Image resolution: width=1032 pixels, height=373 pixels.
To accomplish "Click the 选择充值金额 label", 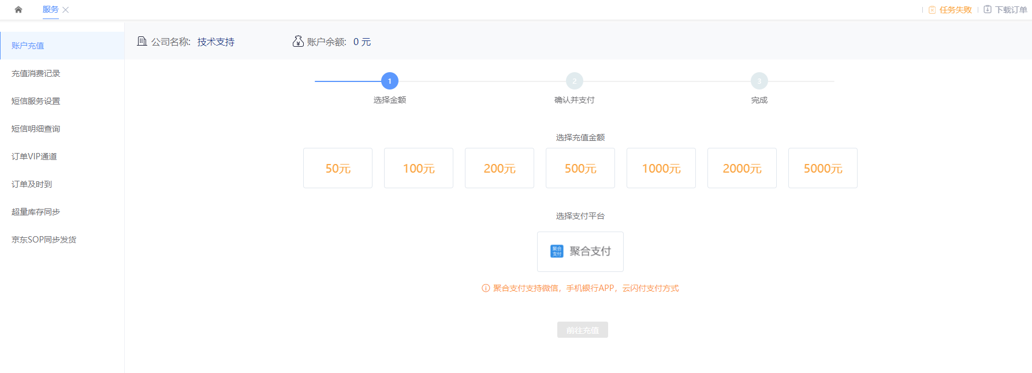I will click(580, 137).
